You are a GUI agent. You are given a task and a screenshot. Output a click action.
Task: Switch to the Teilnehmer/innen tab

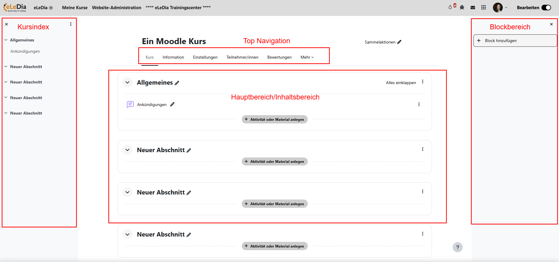242,57
